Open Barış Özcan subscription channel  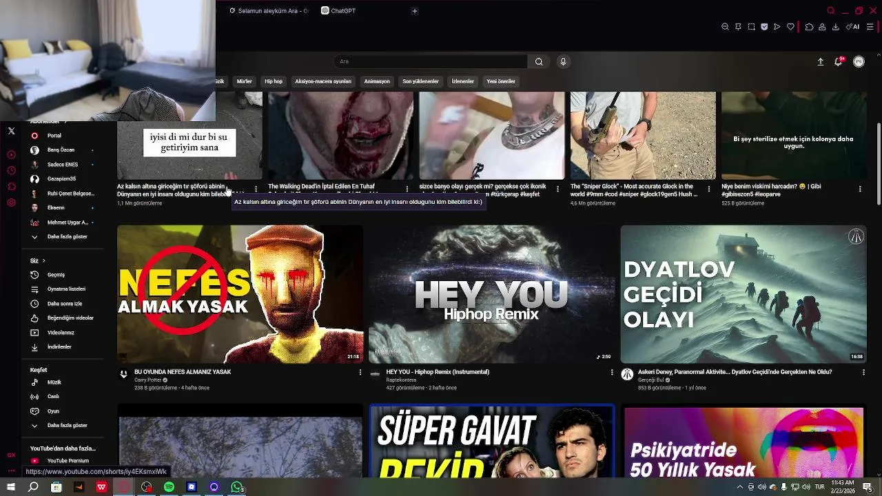[62, 150]
